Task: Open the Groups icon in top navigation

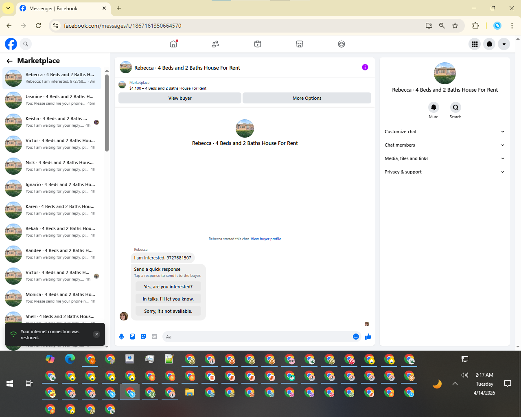Action: (341, 44)
